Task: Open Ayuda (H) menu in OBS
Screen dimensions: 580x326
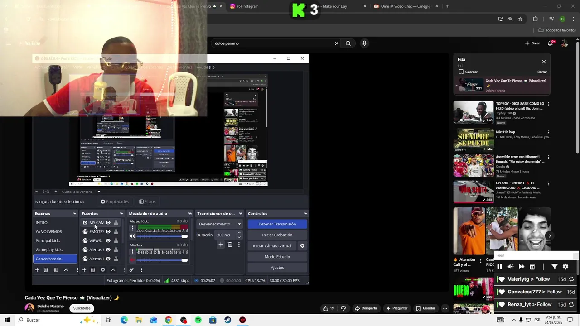Action: pyautogui.click(x=206, y=67)
